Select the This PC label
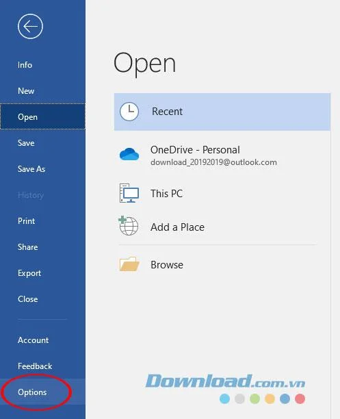The width and height of the screenshot is (340, 419). pyautogui.click(x=166, y=194)
